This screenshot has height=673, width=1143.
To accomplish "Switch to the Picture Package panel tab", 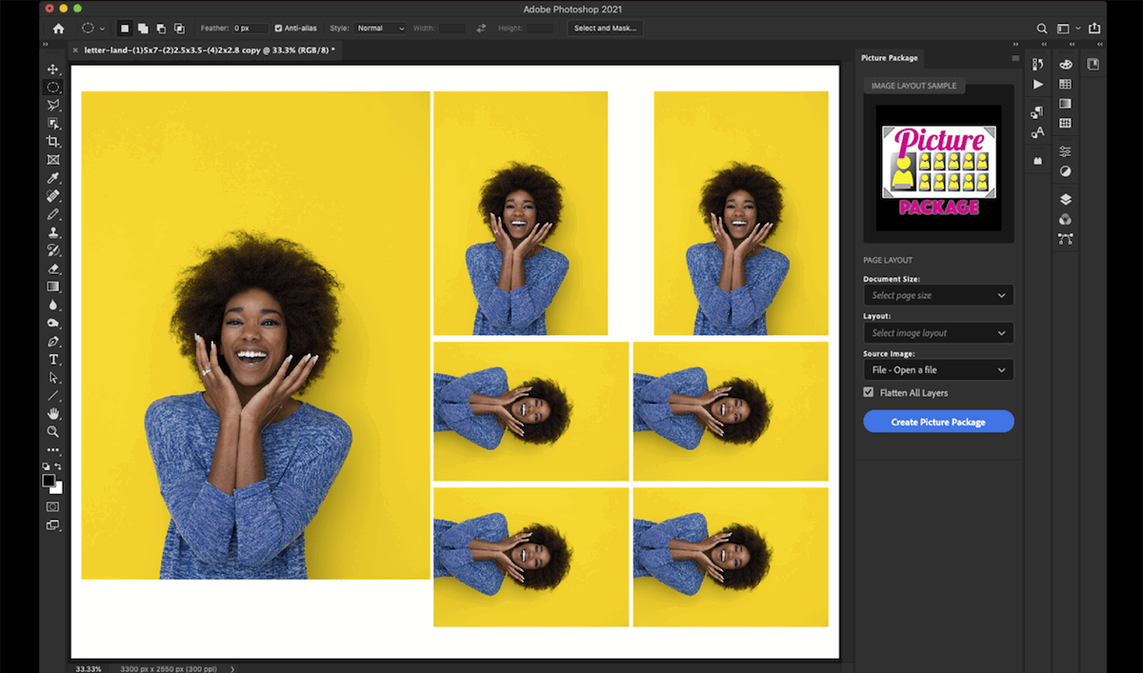I will (x=890, y=58).
